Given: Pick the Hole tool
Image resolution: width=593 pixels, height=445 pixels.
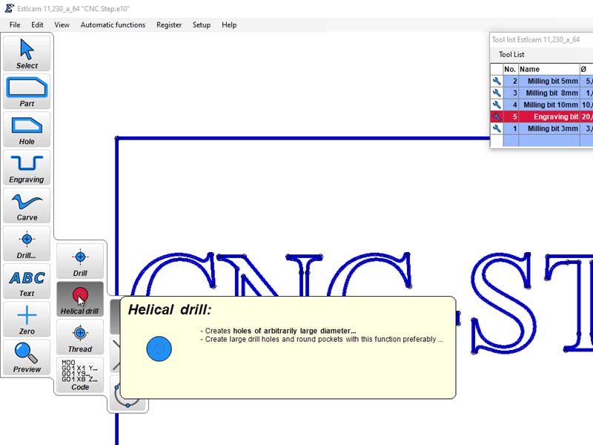Looking at the screenshot, I should tap(27, 130).
